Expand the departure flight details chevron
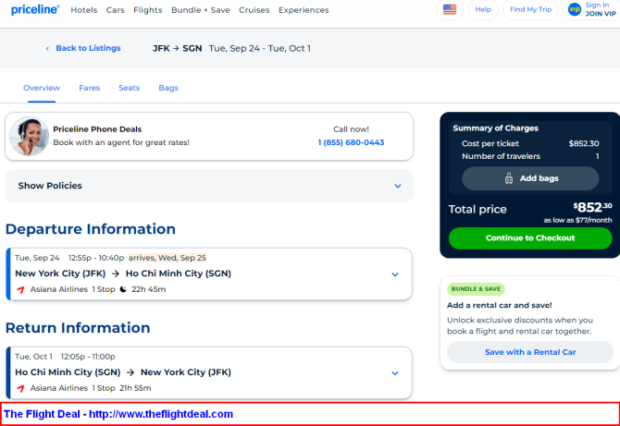The height and width of the screenshot is (426, 620). pos(394,274)
